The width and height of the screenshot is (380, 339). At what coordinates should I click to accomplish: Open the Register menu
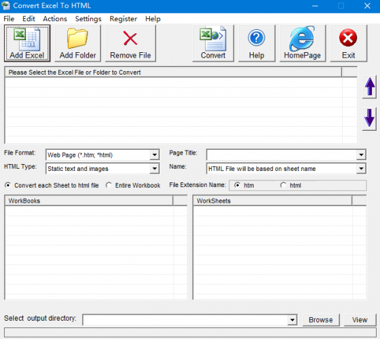123,19
